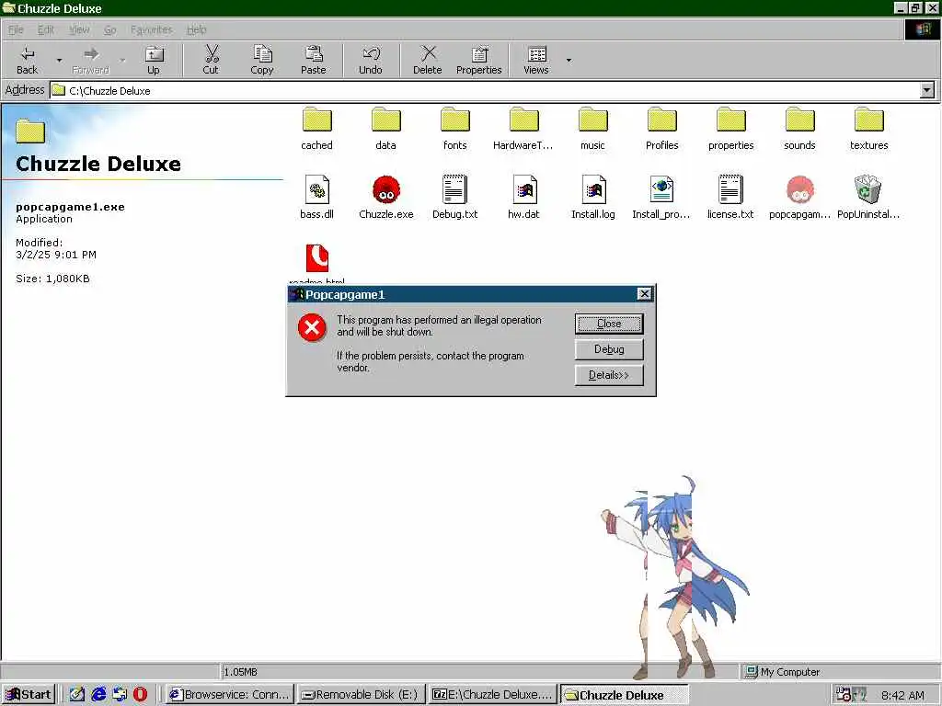Click the Views toolbar button
Screen dimensions: 942x706
536,60
